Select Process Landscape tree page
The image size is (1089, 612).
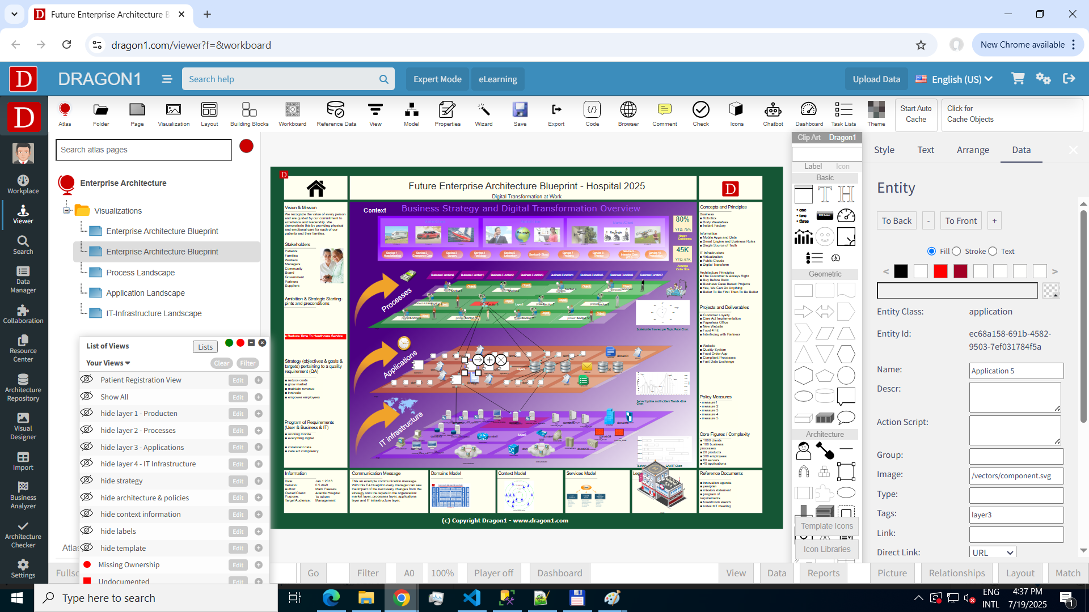(x=140, y=273)
